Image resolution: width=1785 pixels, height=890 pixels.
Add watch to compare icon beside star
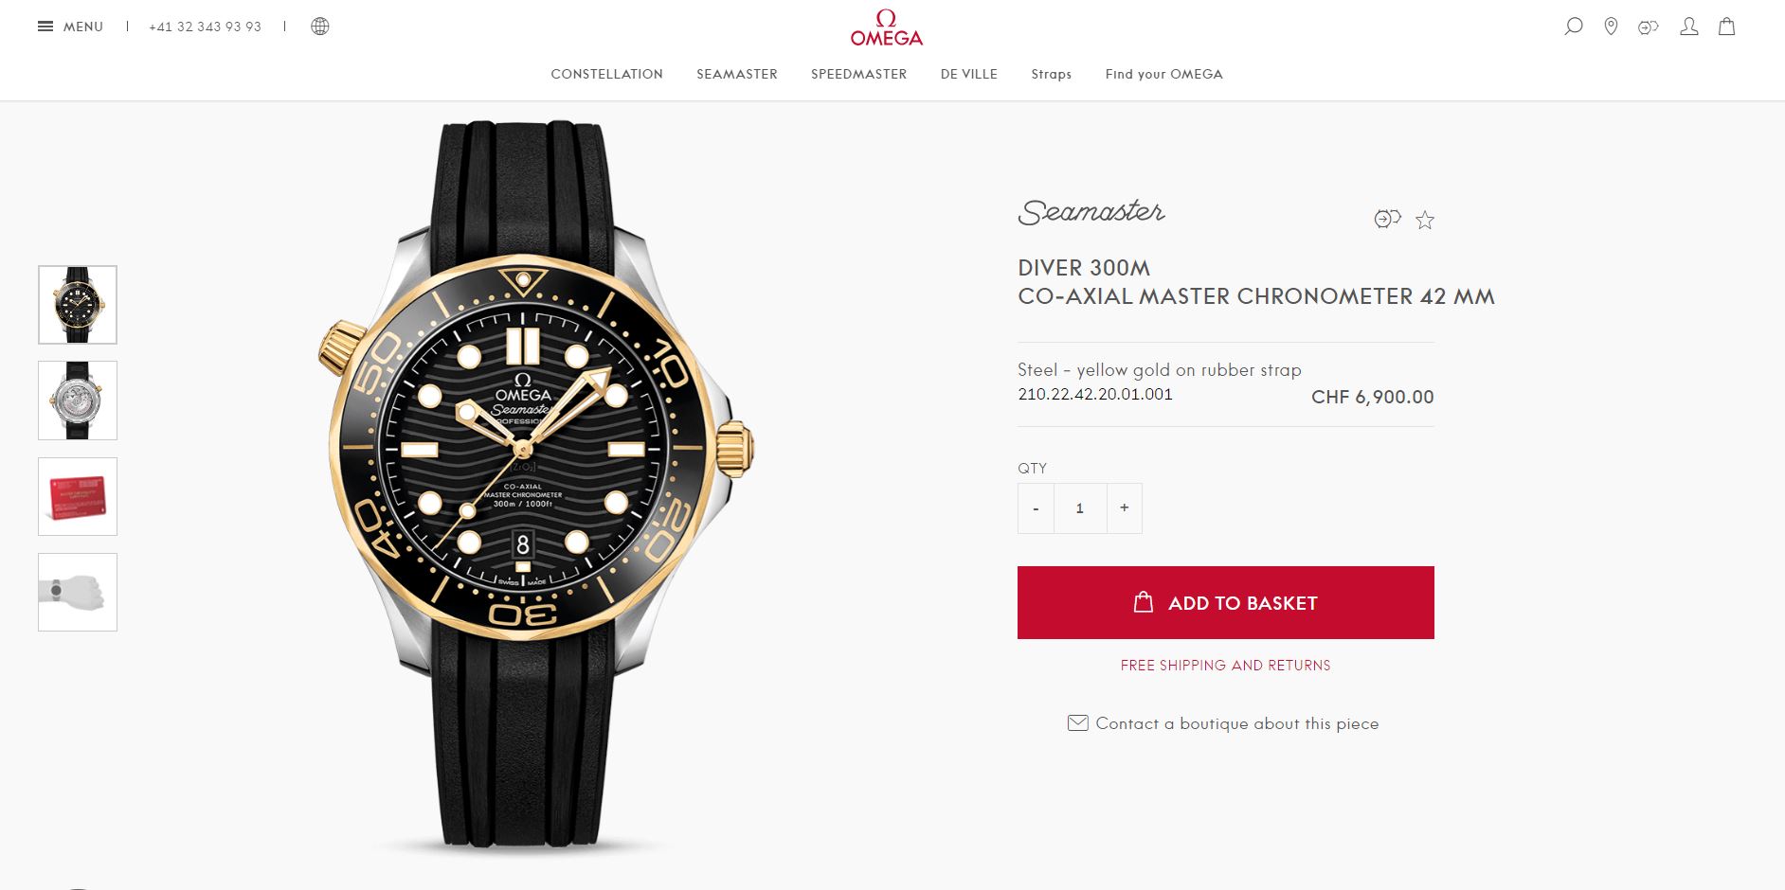coord(1387,220)
